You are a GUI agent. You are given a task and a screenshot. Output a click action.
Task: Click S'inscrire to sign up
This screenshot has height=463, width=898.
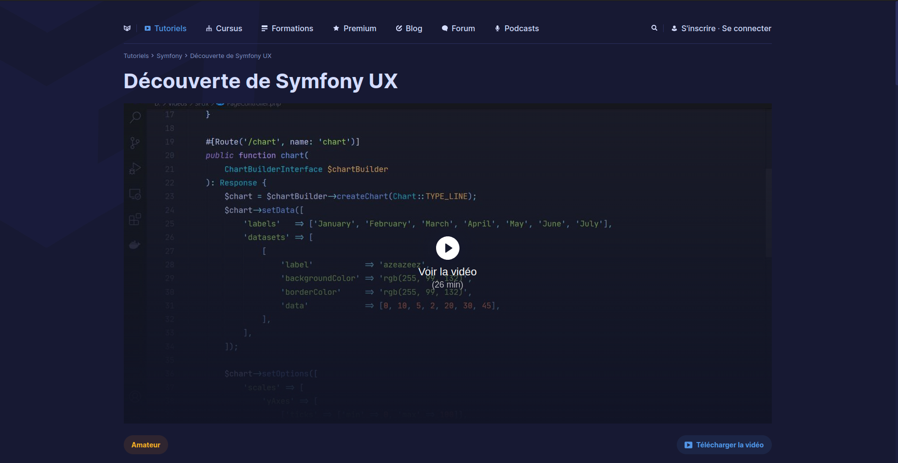pos(698,28)
